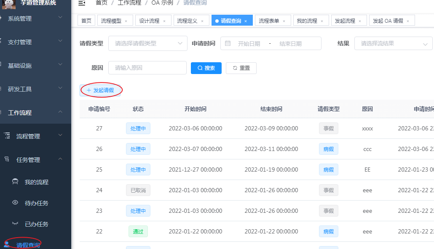Collapse the 工作流程 section chevron
The height and width of the screenshot is (249, 434).
(61, 112)
